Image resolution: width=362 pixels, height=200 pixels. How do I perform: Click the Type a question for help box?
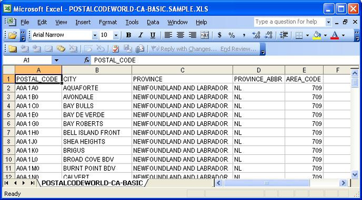[290, 22]
